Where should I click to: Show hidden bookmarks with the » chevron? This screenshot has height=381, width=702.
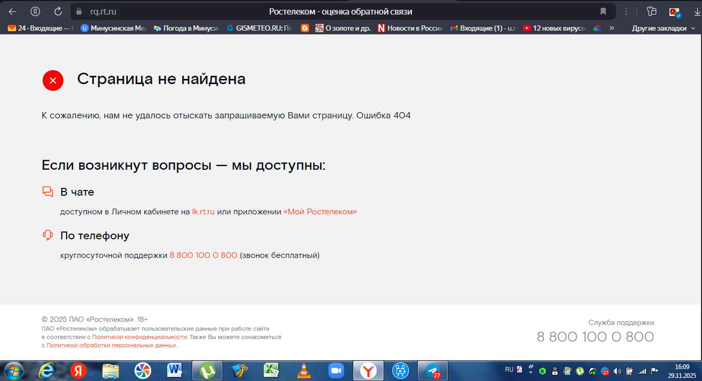pyautogui.click(x=612, y=29)
